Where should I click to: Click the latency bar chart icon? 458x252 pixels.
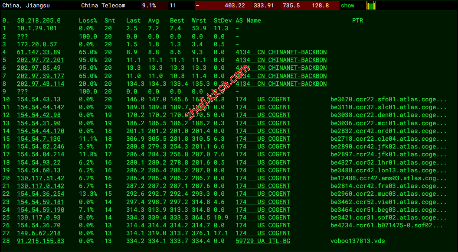(x=371, y=6)
